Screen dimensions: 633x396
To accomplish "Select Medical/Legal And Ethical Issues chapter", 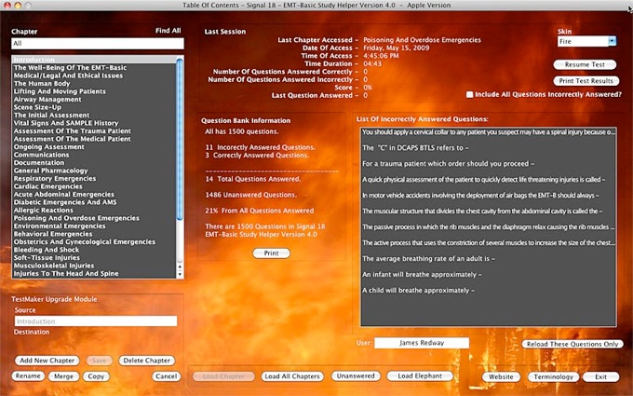I will point(94,75).
